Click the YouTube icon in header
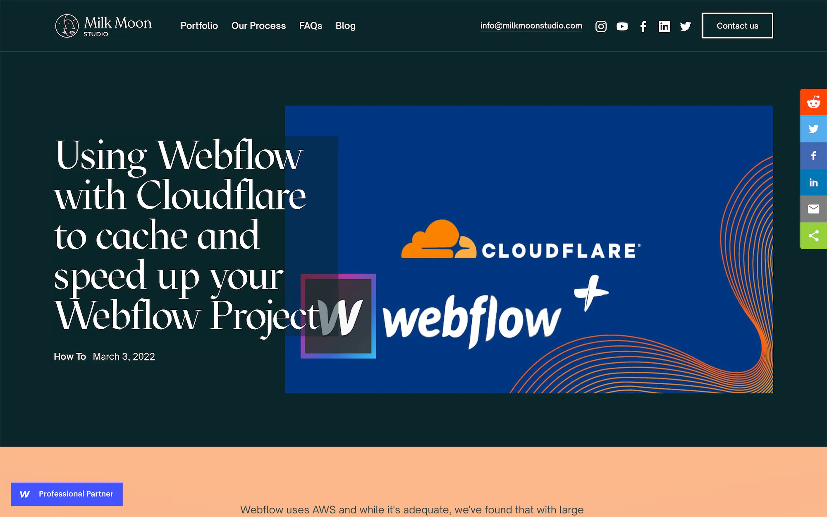Image resolution: width=827 pixels, height=517 pixels. pos(621,26)
